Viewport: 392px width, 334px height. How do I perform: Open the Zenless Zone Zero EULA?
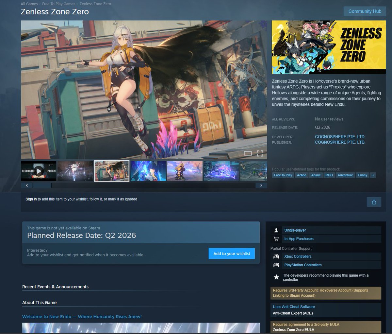(x=293, y=330)
